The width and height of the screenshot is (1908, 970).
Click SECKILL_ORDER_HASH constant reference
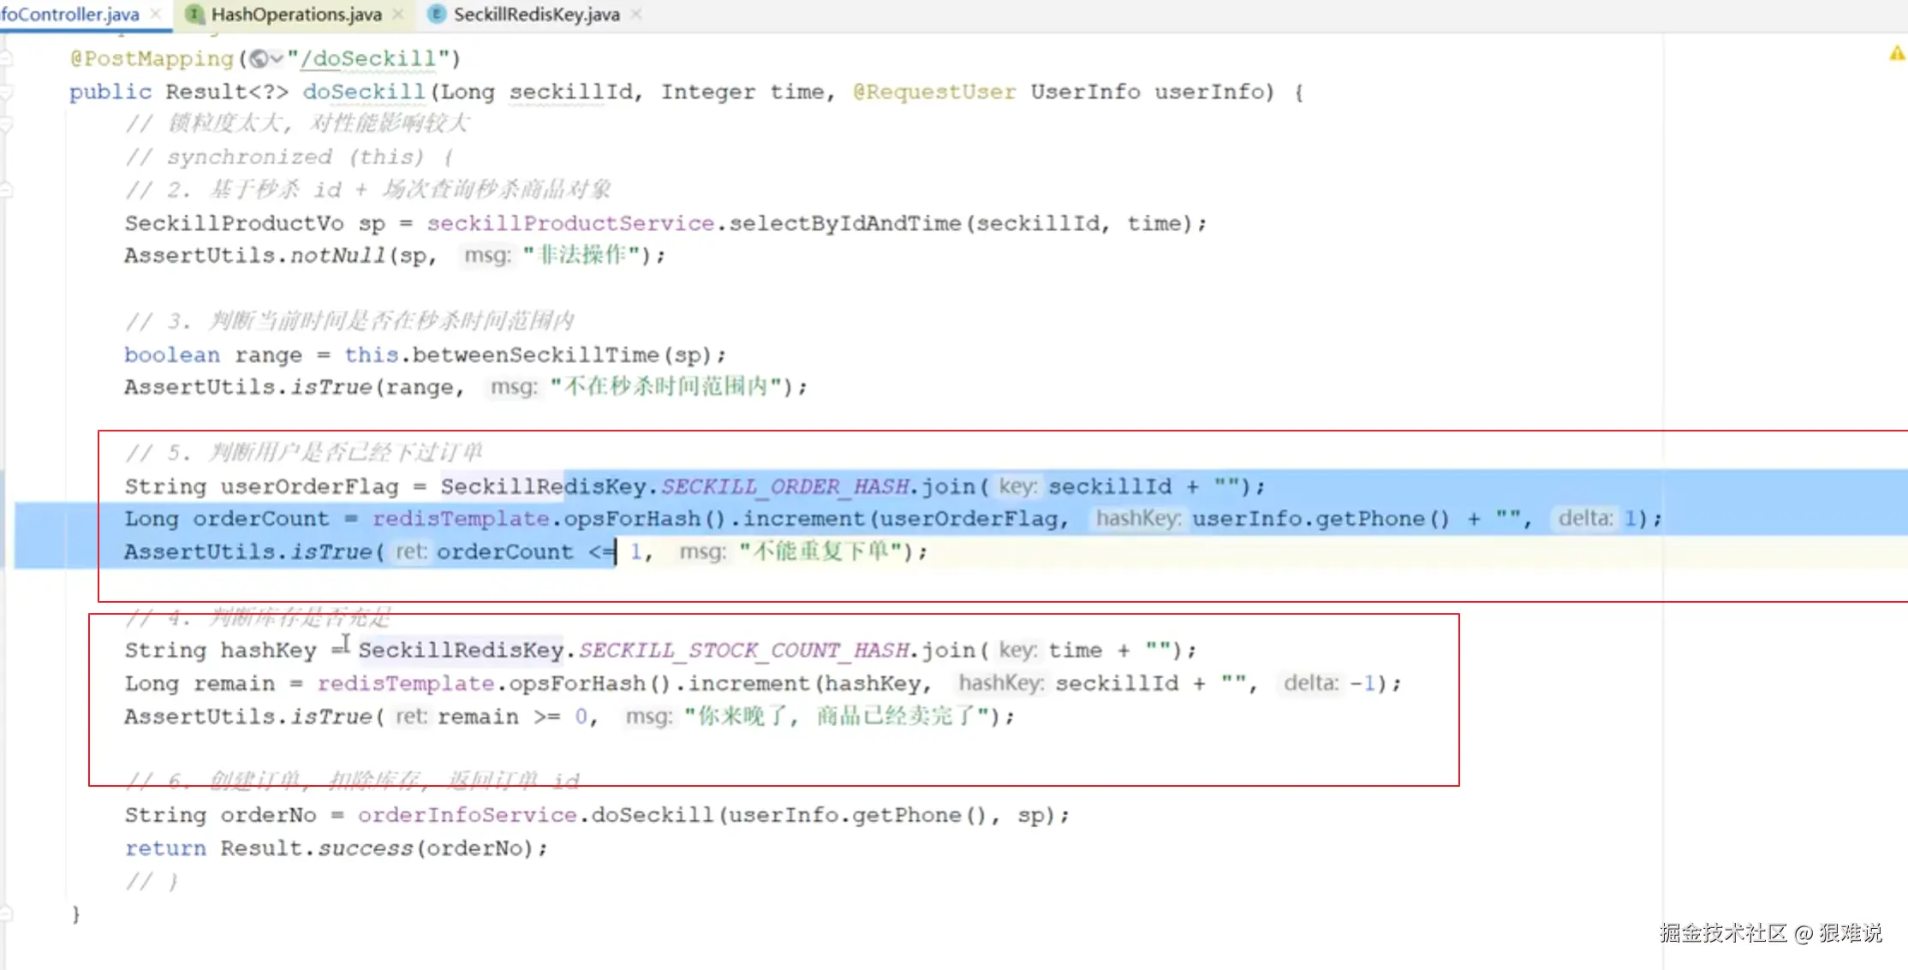[784, 486]
